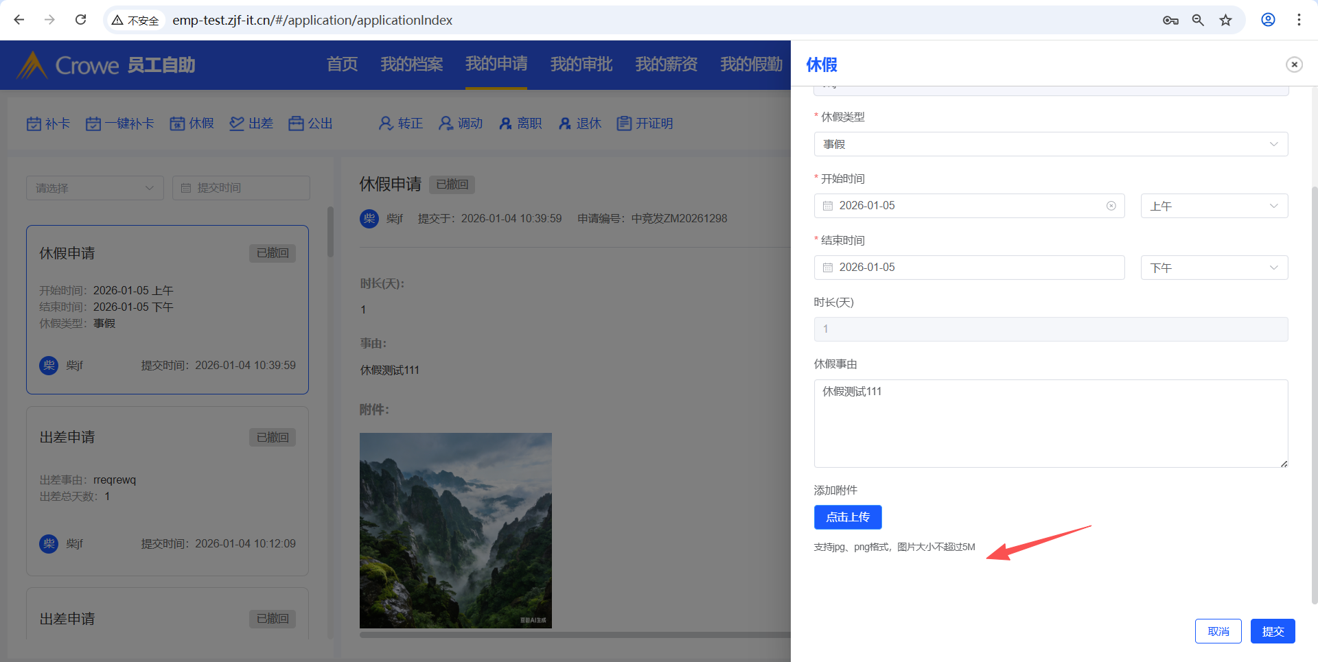Focus the 休假事由 text area

point(1050,423)
